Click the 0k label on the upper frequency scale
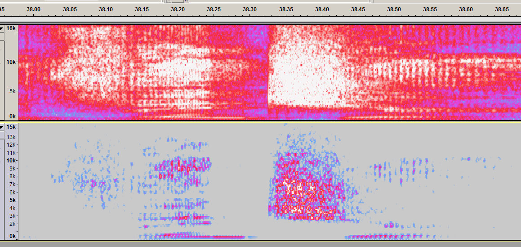The width and height of the screenshot is (521, 247). point(12,116)
